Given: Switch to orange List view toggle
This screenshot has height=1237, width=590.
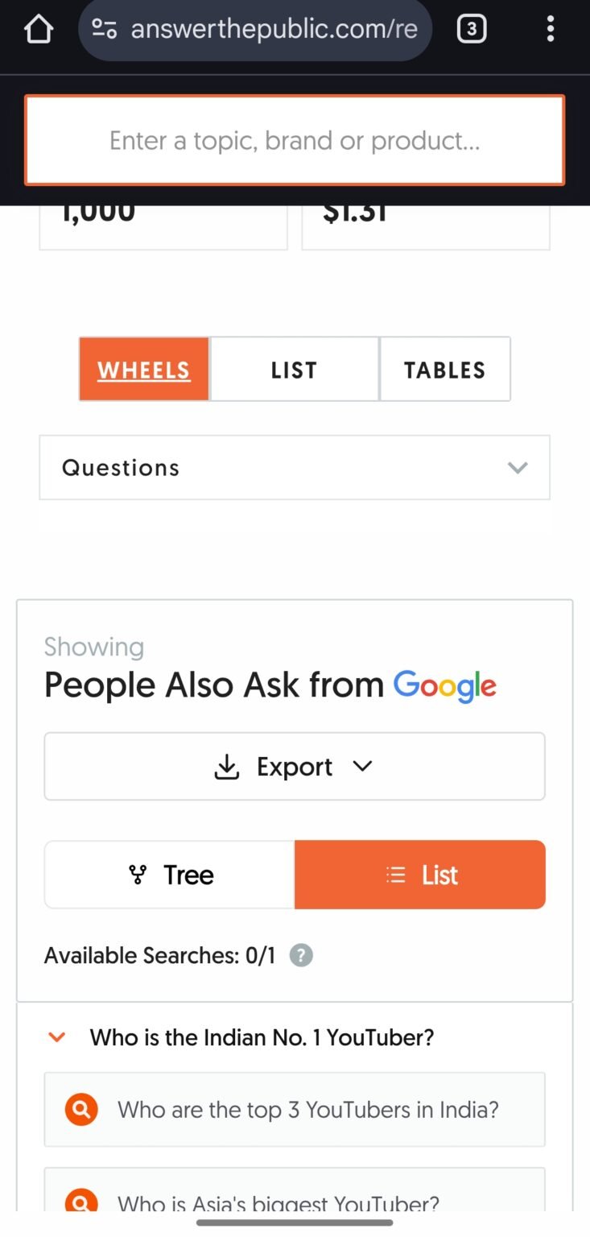Looking at the screenshot, I should click(420, 875).
